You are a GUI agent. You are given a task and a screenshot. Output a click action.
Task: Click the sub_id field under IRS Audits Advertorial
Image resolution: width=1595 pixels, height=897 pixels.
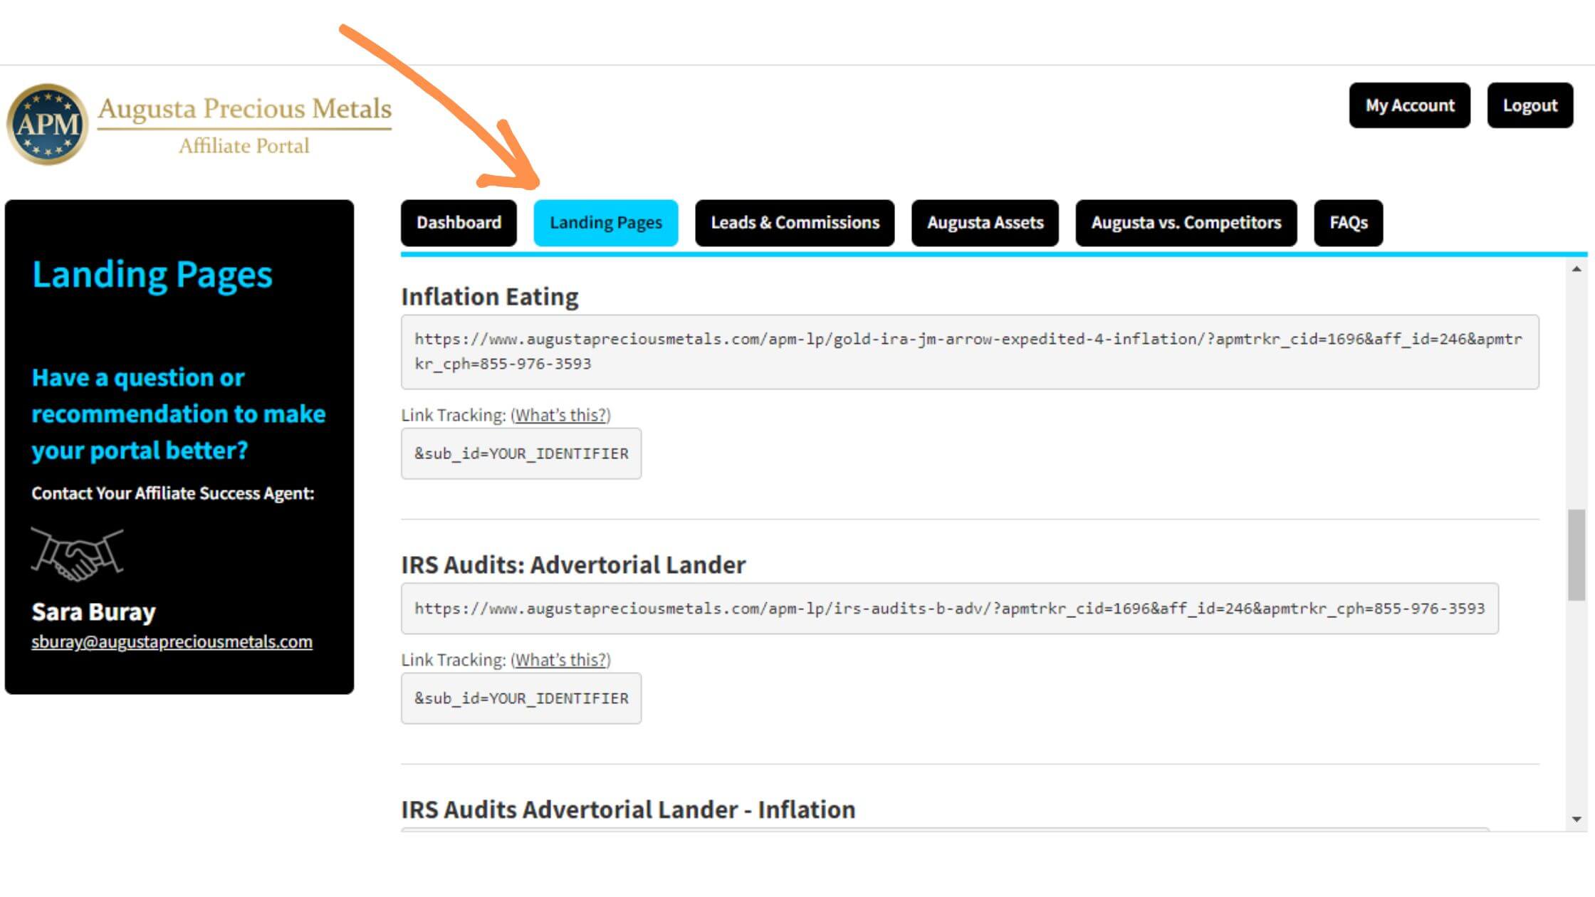(521, 698)
